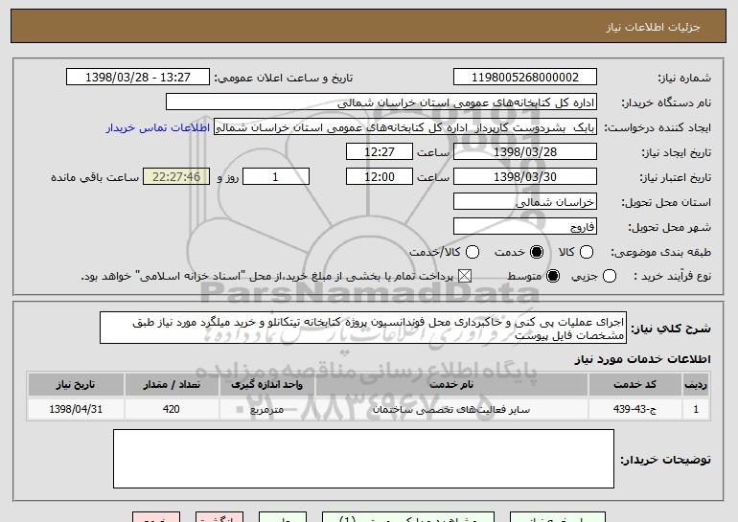Choose the متوسط purchase type radio

pos(553,276)
